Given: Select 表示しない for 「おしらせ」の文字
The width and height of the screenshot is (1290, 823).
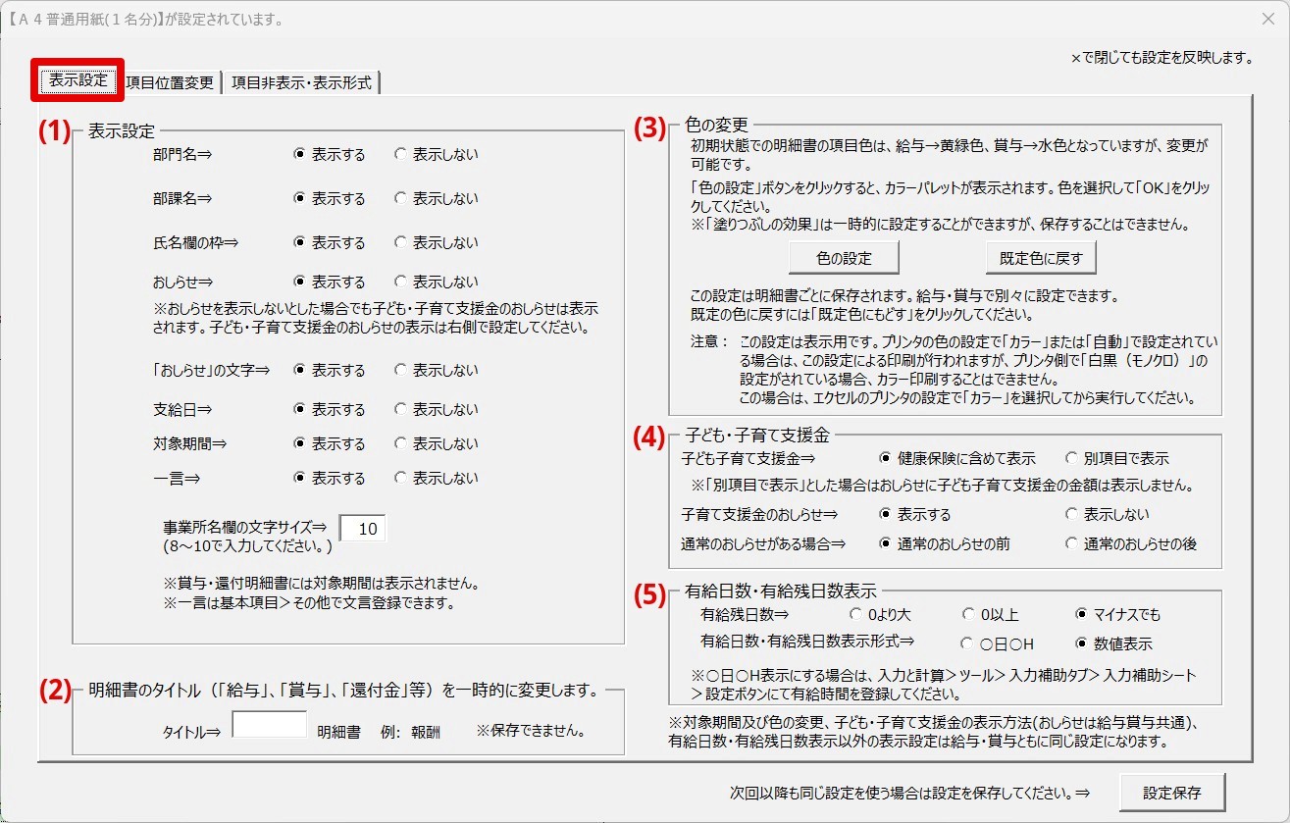Looking at the screenshot, I should click(x=437, y=370).
